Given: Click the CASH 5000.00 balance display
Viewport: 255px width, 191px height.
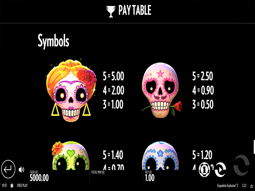Looking at the screenshot, I should [x=39, y=176].
